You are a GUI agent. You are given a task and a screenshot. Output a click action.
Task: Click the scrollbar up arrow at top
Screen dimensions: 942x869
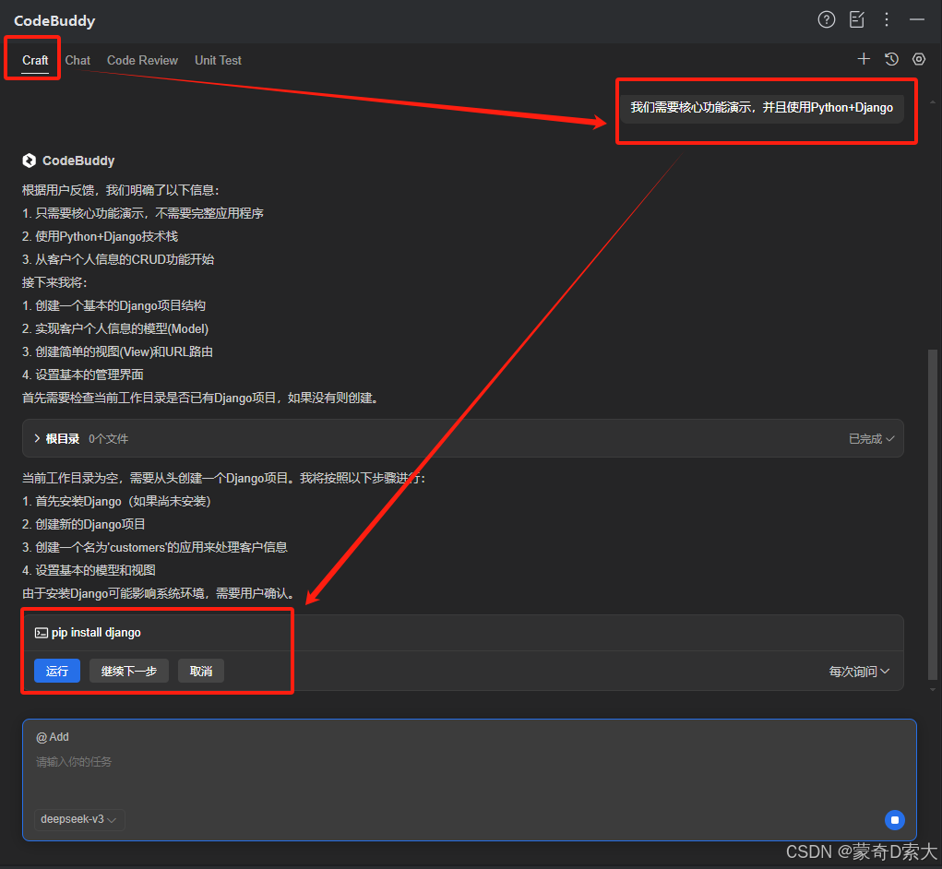click(933, 102)
